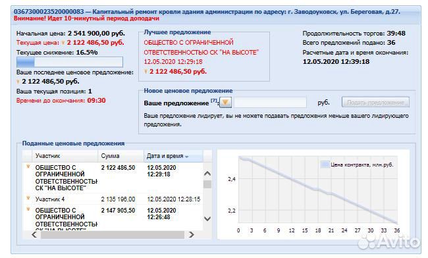Viewport: 428px width, 258px height.
Task: Click the 12.05.2020 12:28:15 time cell
Action: 174,199
